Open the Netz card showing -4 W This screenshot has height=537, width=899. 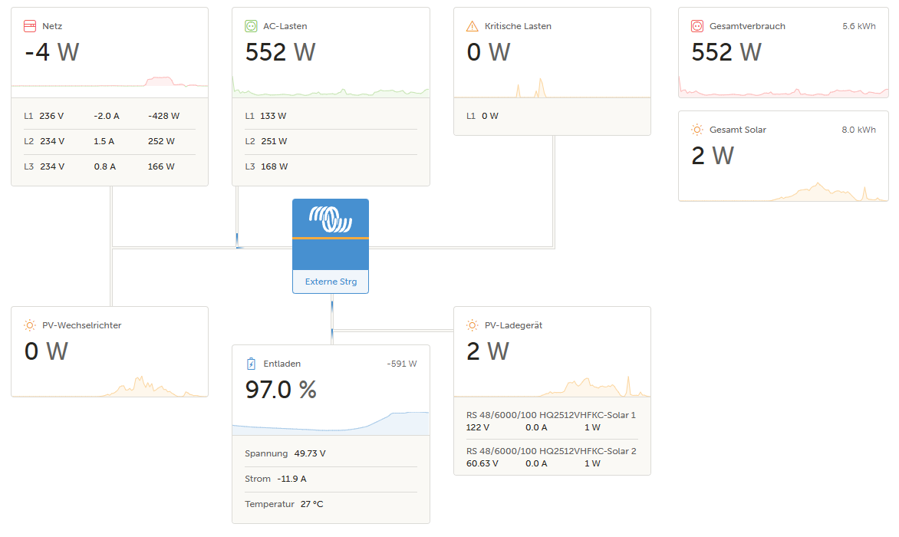pyautogui.click(x=110, y=97)
